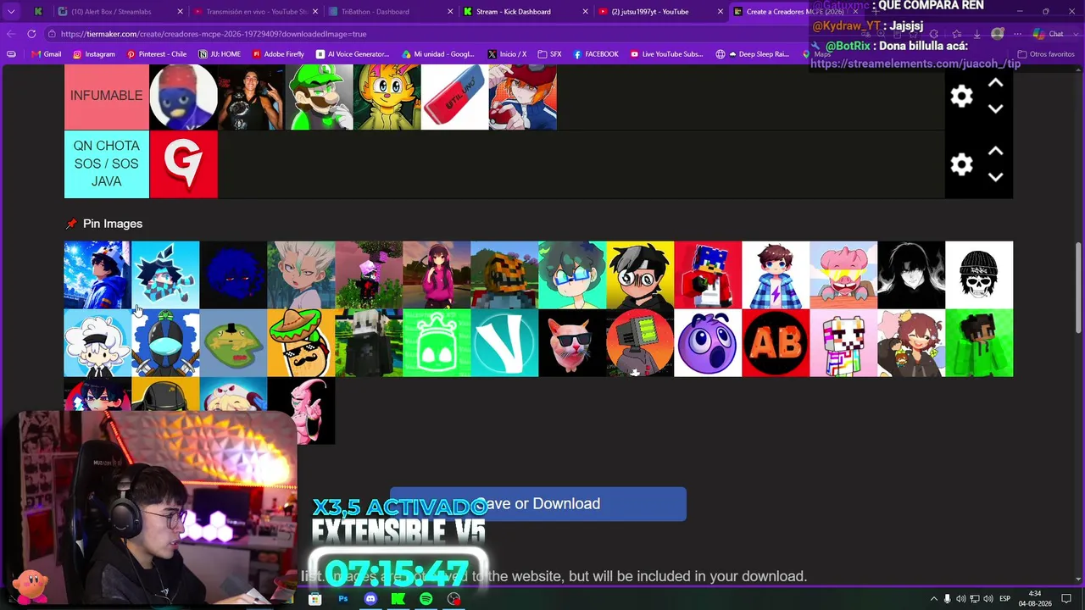This screenshot has width=1085, height=610.
Task: Open the JU: HOME bookmark
Action: tap(219, 54)
